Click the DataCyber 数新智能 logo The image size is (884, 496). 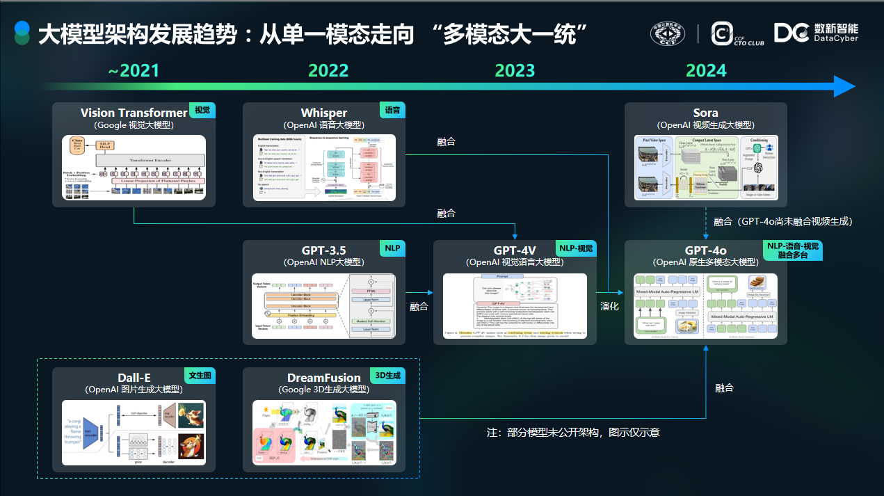[x=816, y=33]
